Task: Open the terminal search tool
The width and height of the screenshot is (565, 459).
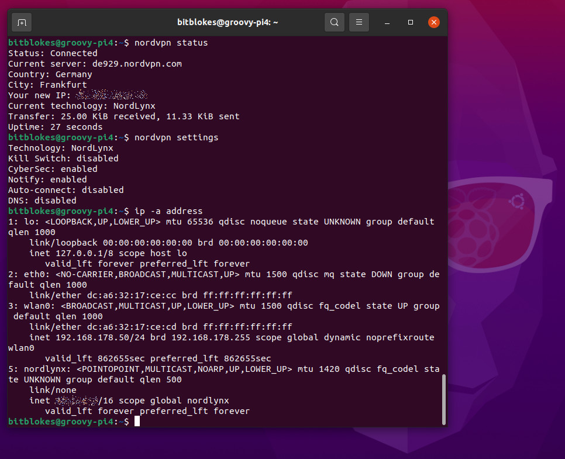Action: click(335, 22)
